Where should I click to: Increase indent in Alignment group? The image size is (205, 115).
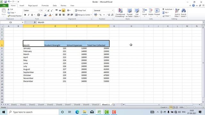click(x=72, y=15)
